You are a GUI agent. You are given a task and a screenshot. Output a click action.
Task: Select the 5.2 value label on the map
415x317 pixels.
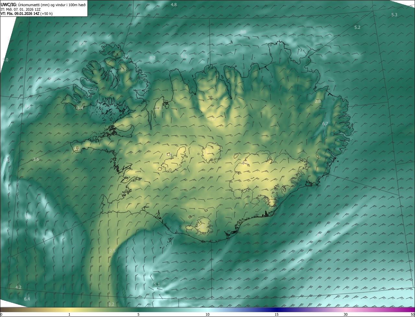click(357, 28)
